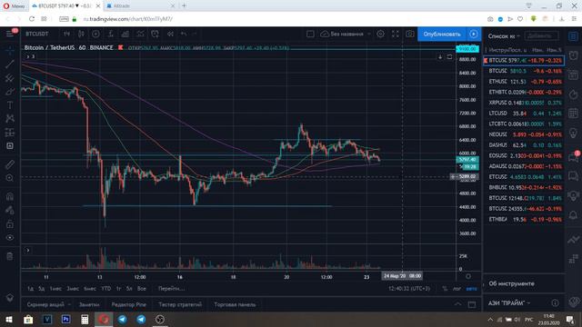This screenshot has height=327, width=582.
Task: Select the ETHUSD row in the watchlist
Action: [x=524, y=81]
